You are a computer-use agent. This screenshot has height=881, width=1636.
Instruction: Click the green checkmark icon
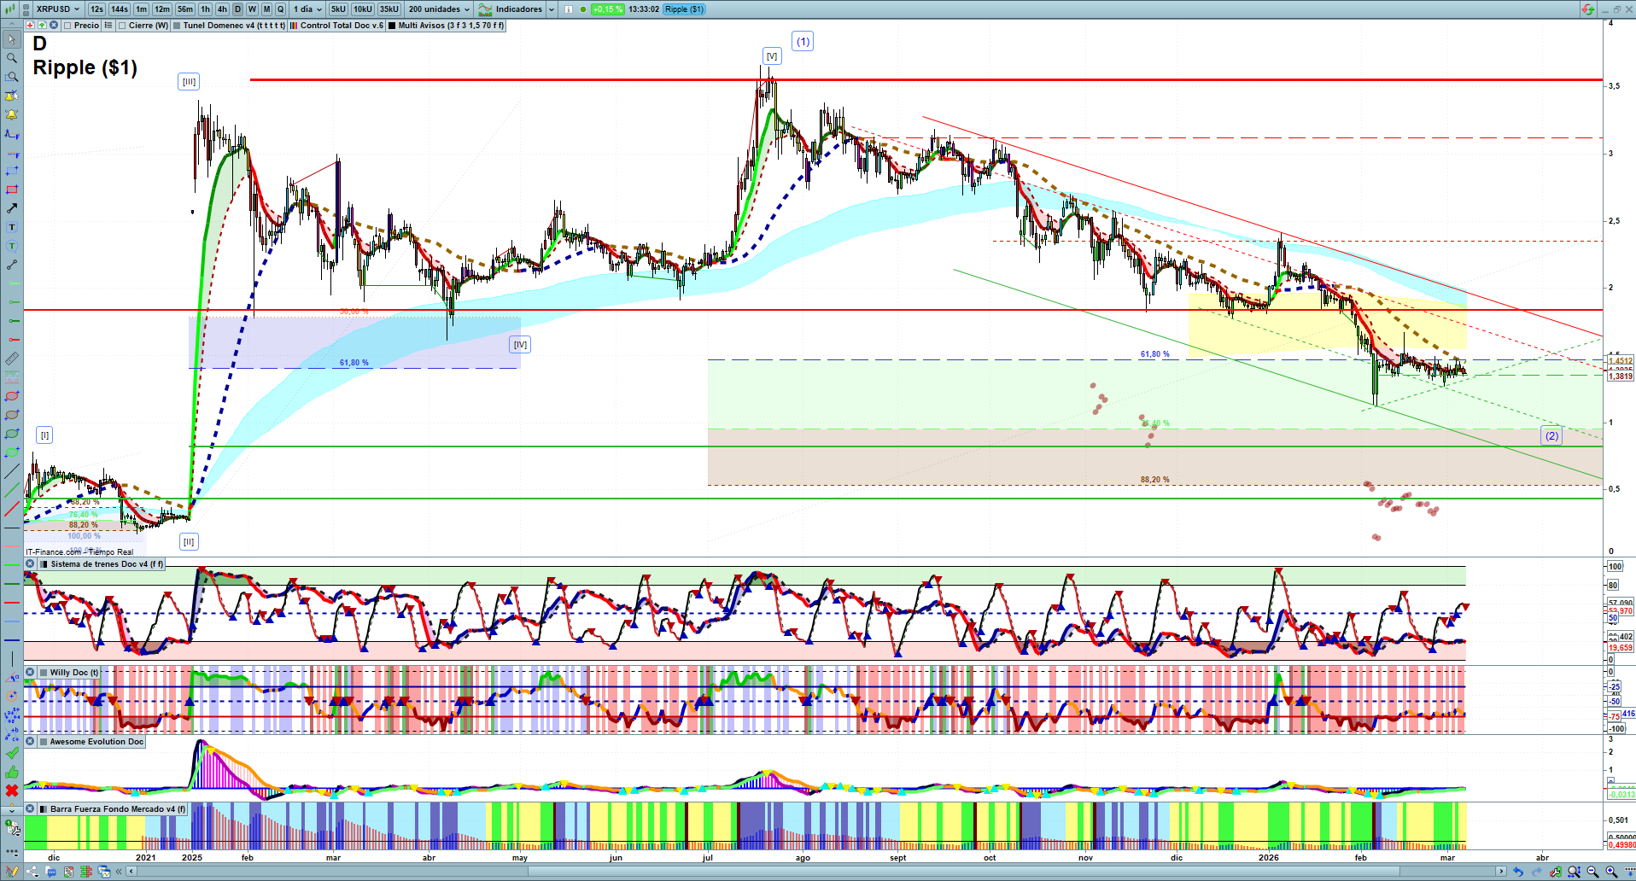pos(12,753)
